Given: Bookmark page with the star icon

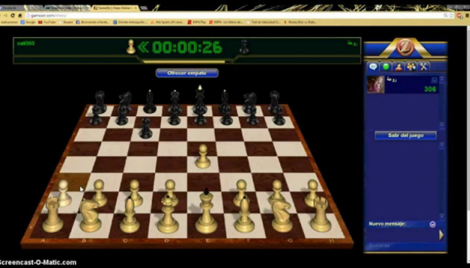Looking at the screenshot, I should click(451, 16).
